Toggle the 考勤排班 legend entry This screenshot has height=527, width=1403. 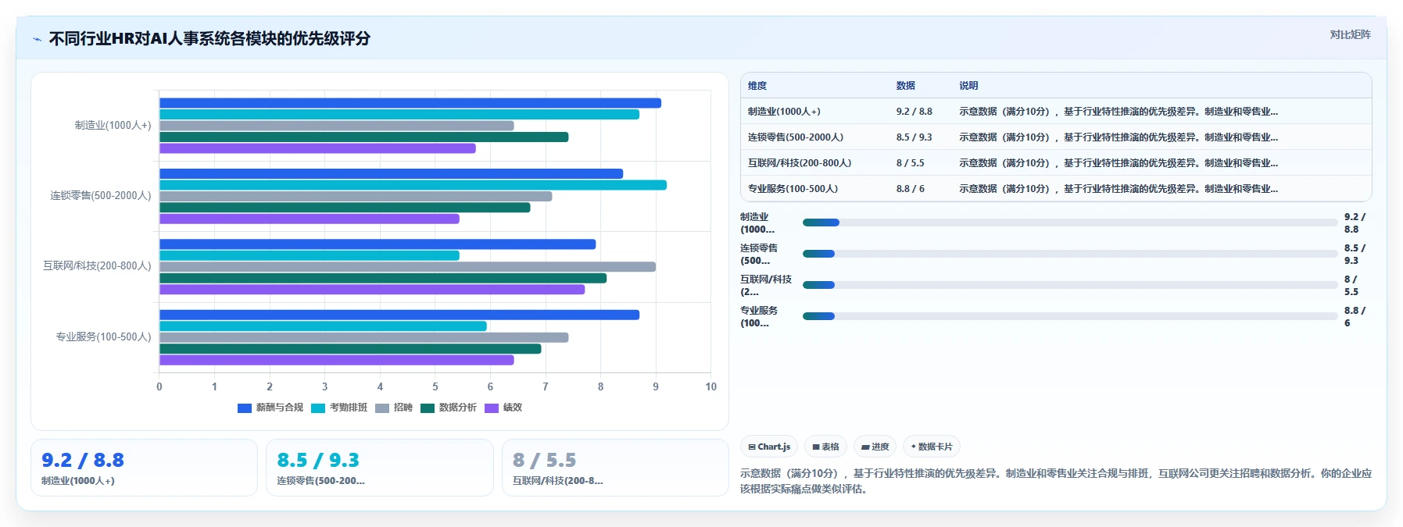[339, 408]
